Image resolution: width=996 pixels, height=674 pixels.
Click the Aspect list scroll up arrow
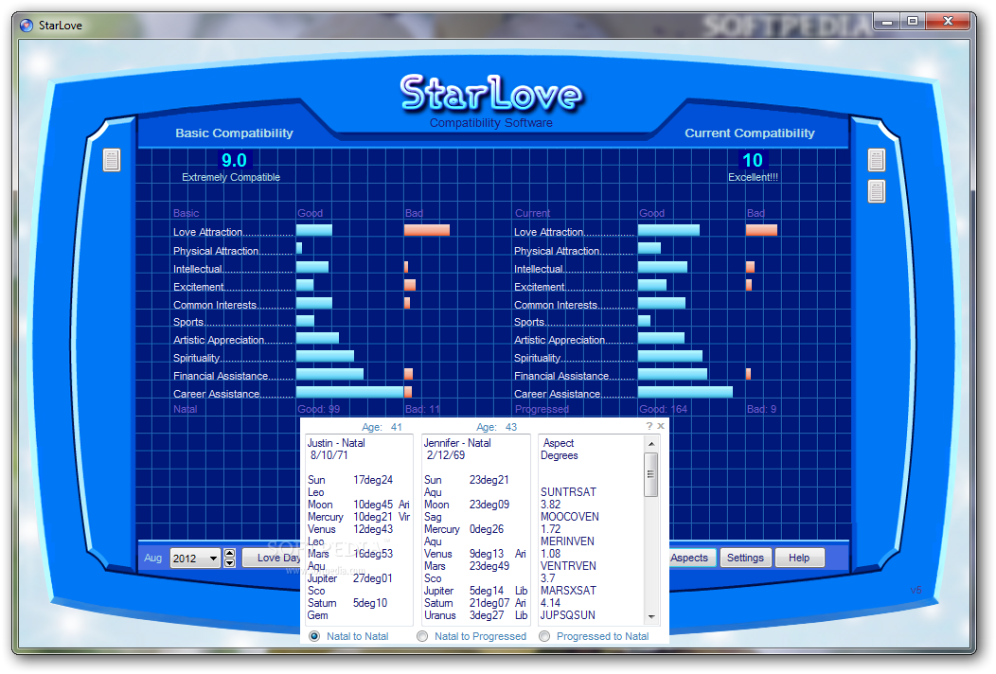651,443
